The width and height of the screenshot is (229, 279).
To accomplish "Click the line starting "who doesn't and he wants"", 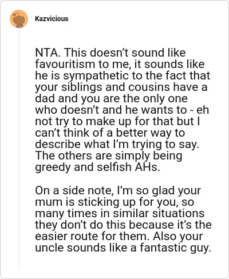I will coord(122,110).
